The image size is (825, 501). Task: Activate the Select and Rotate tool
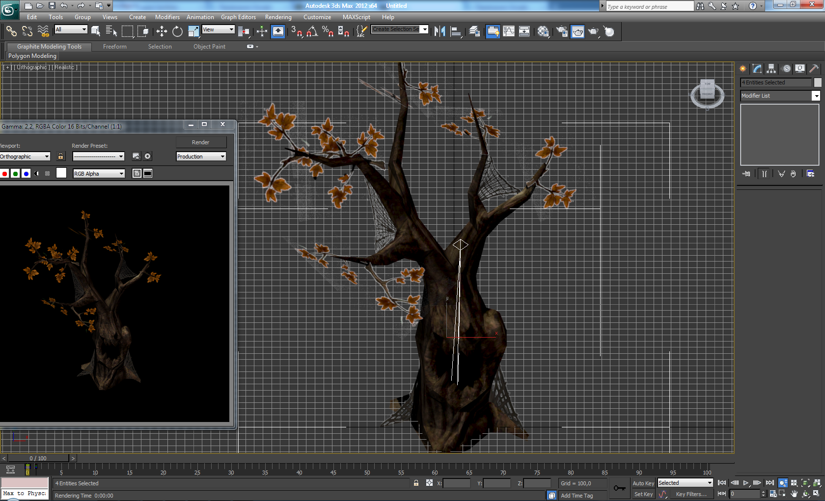pyautogui.click(x=177, y=32)
